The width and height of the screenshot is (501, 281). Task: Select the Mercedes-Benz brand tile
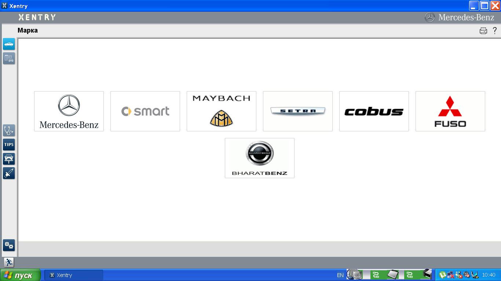coord(69,111)
